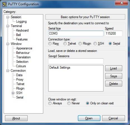Open the Logging category
130x125 pixels.
(21, 21)
